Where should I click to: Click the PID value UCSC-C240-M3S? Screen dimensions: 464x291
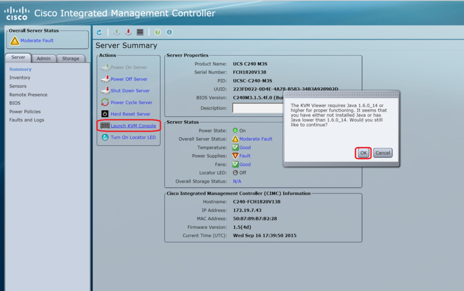click(x=252, y=81)
